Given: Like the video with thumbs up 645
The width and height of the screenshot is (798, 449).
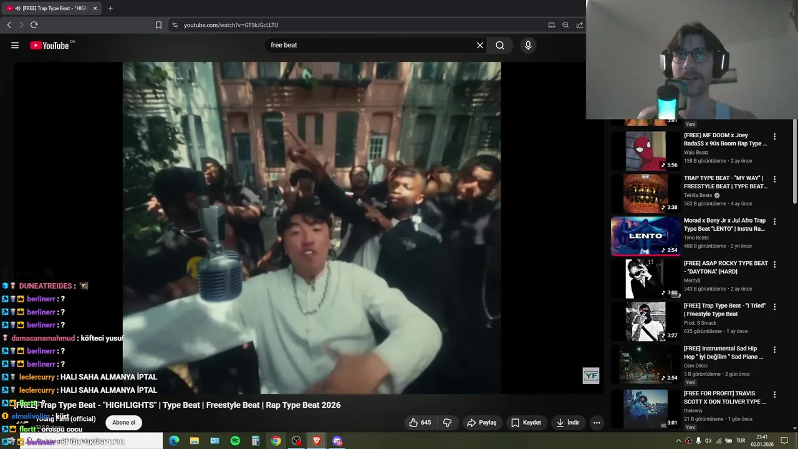Looking at the screenshot, I should coord(420,422).
